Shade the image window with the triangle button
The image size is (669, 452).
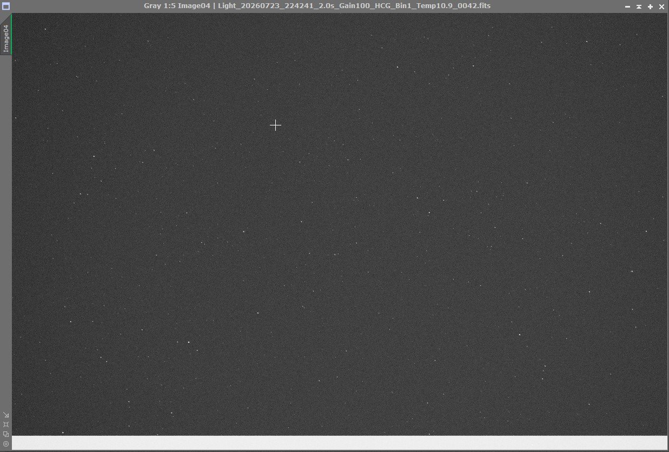click(x=639, y=6)
